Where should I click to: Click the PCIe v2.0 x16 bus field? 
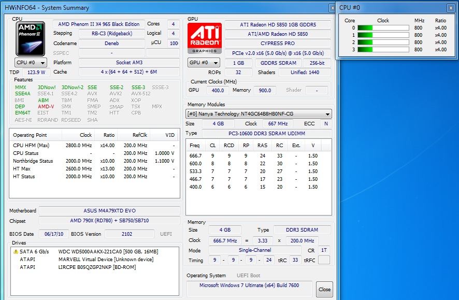pos(278,53)
